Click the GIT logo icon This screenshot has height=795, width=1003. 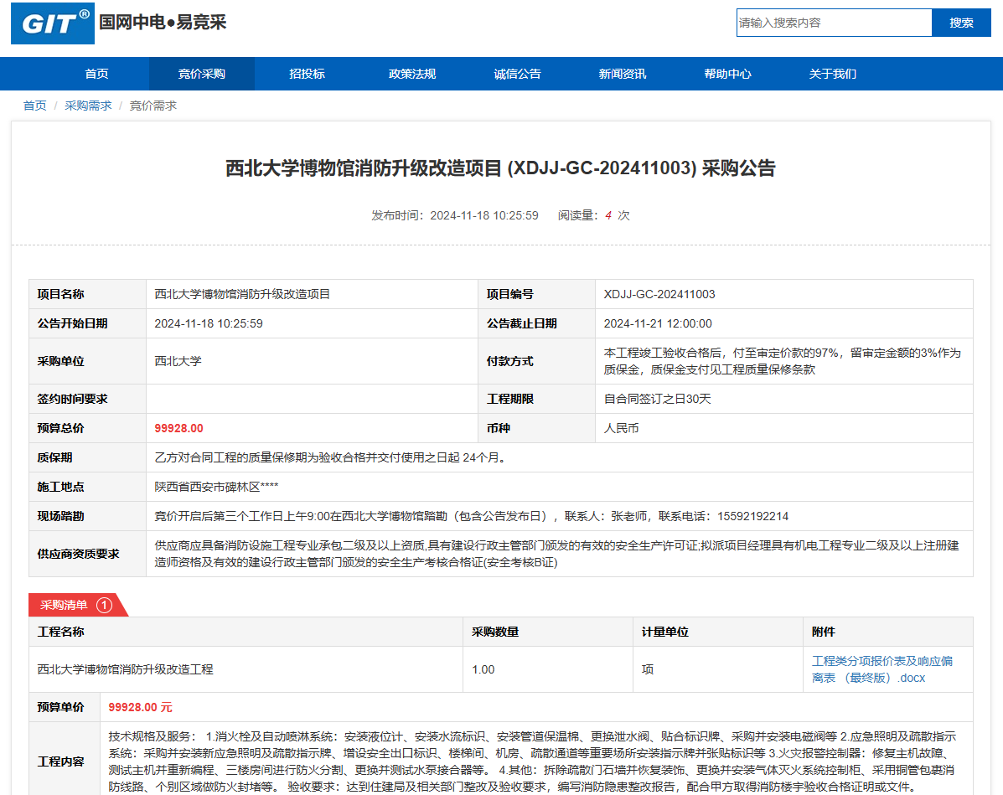coord(53,23)
